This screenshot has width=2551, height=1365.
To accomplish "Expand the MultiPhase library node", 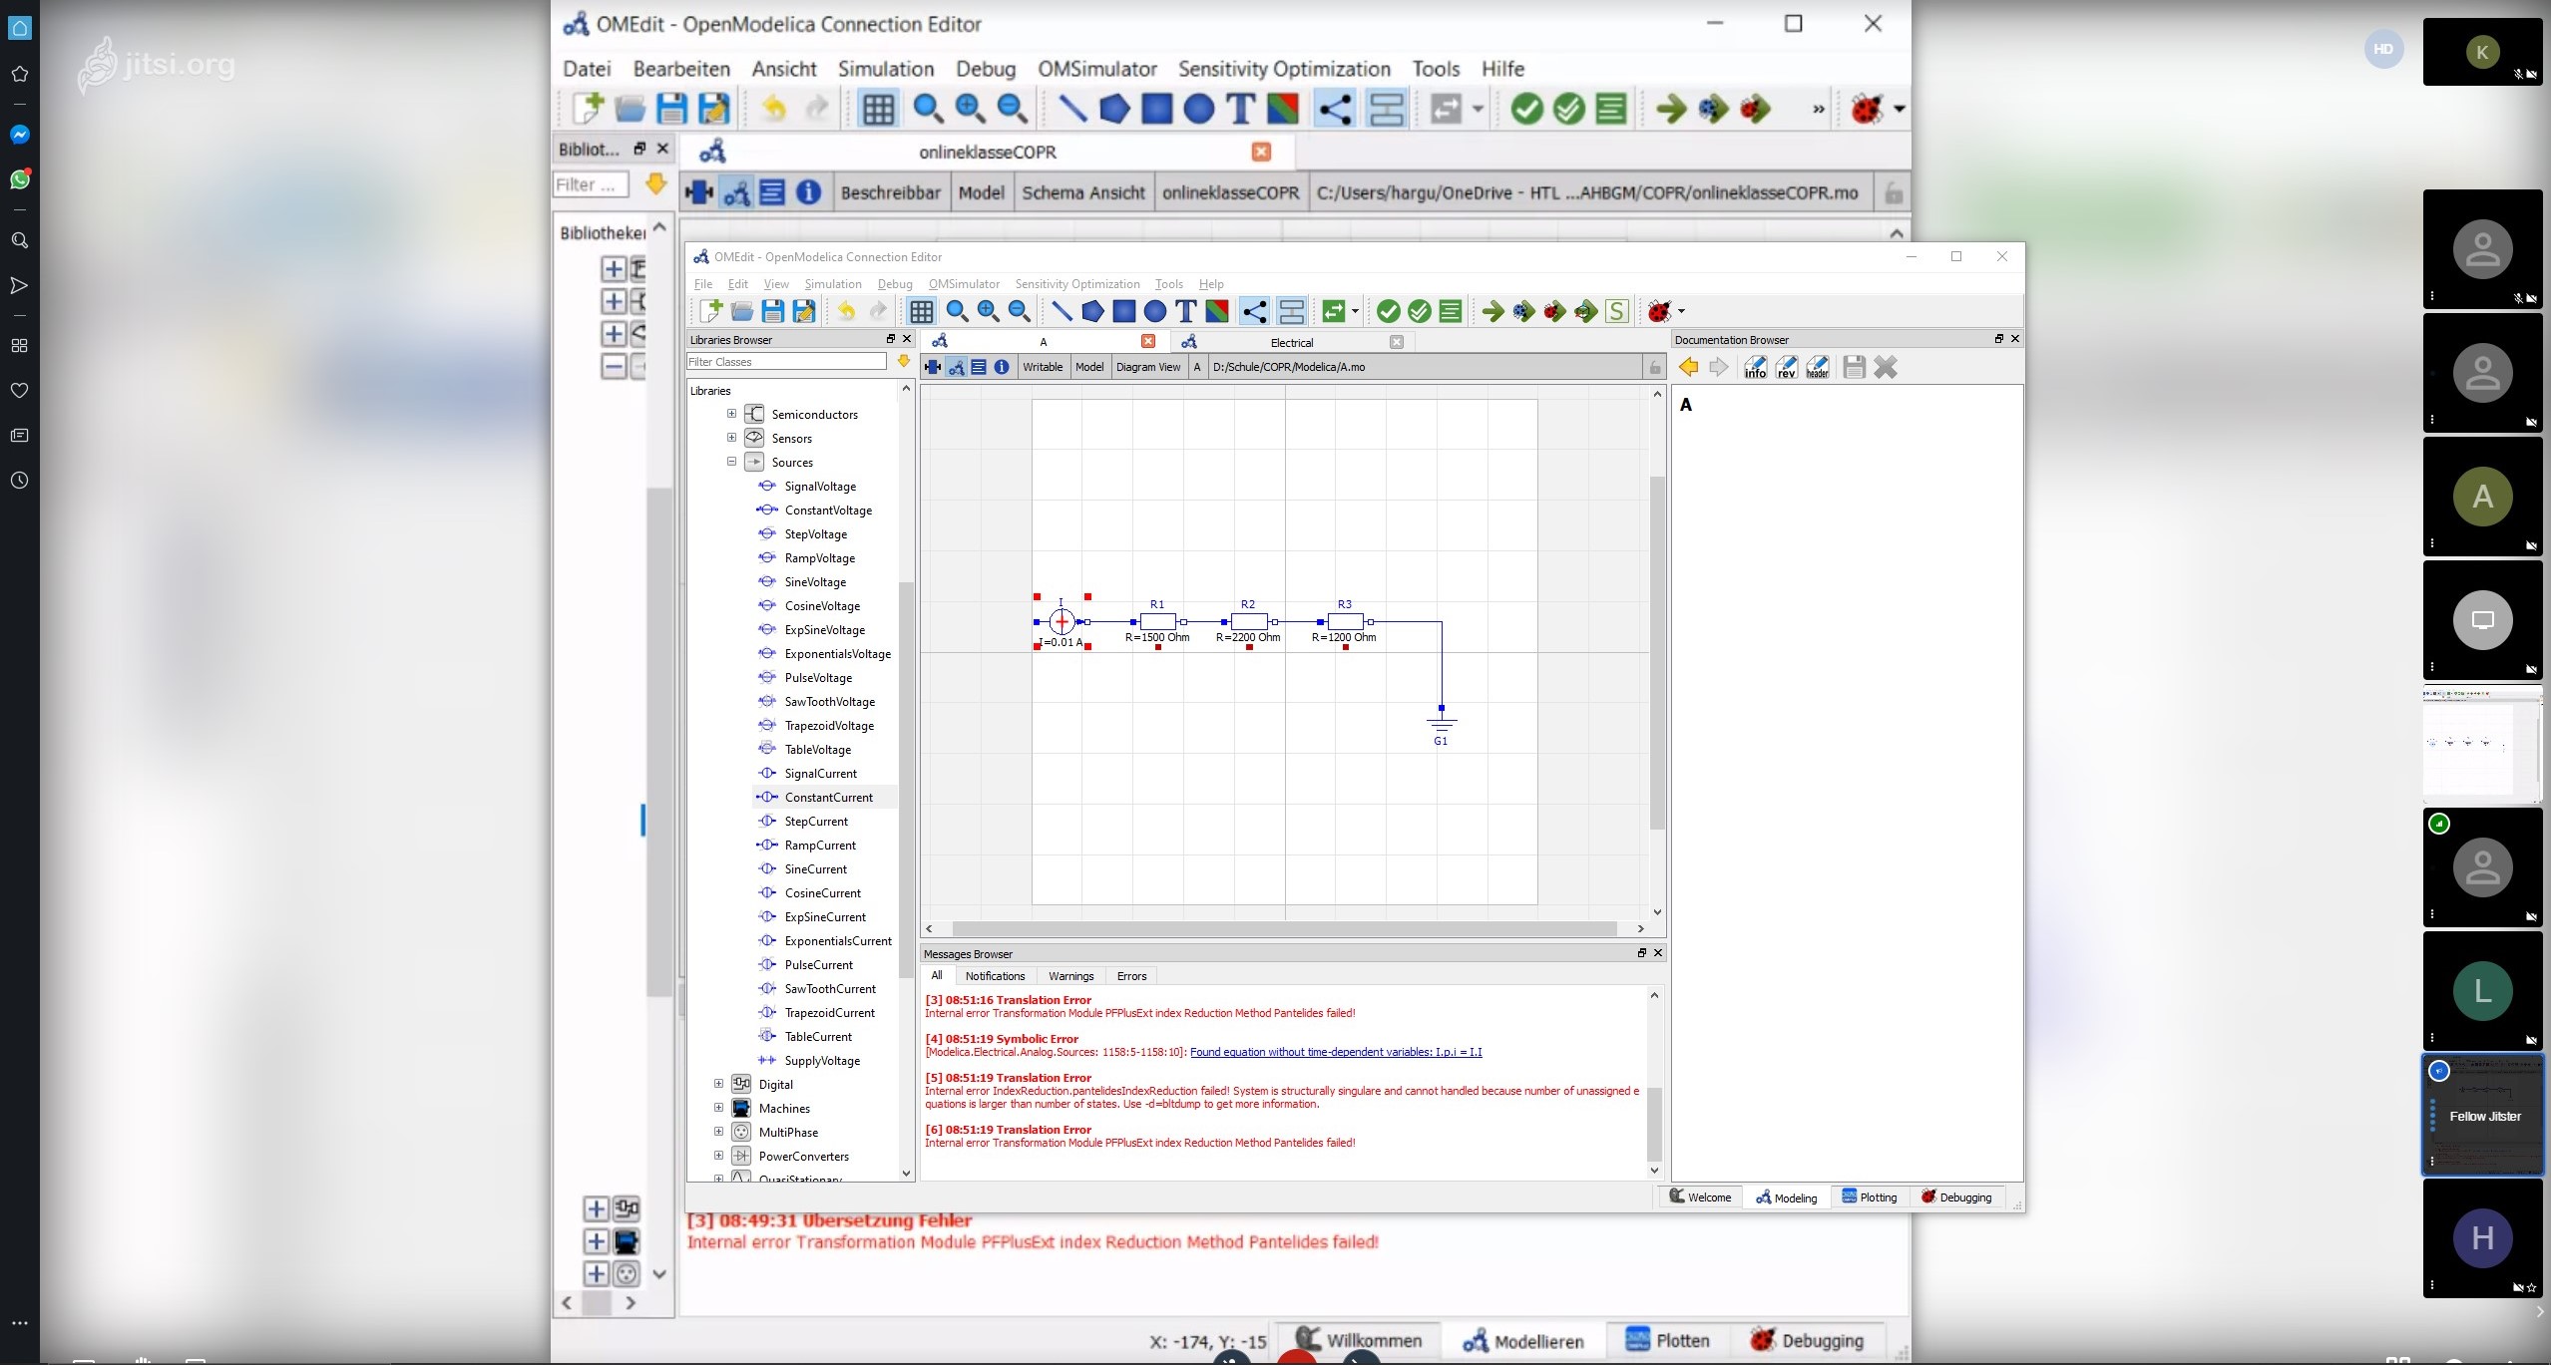I will [718, 1132].
